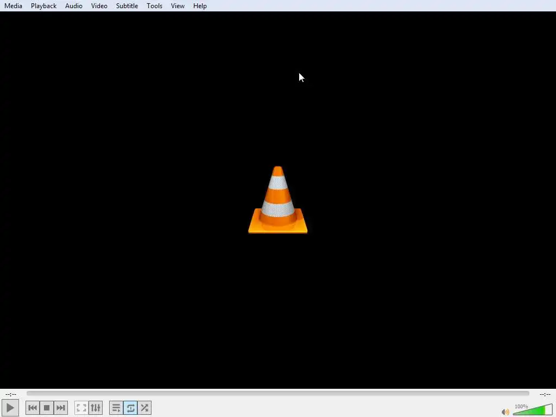Screen dimensions: 556x417
Task: Click the Play button
Action: [10, 408]
